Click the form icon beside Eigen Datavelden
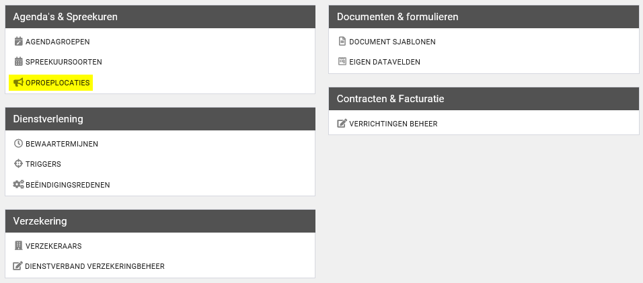This screenshot has width=643, height=283. pos(342,62)
